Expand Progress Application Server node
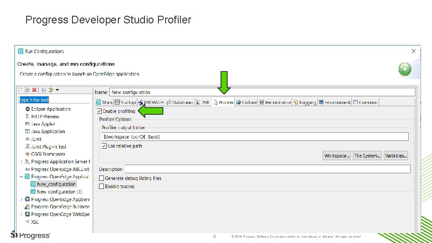This screenshot has height=243, width=432. pyautogui.click(x=22, y=162)
